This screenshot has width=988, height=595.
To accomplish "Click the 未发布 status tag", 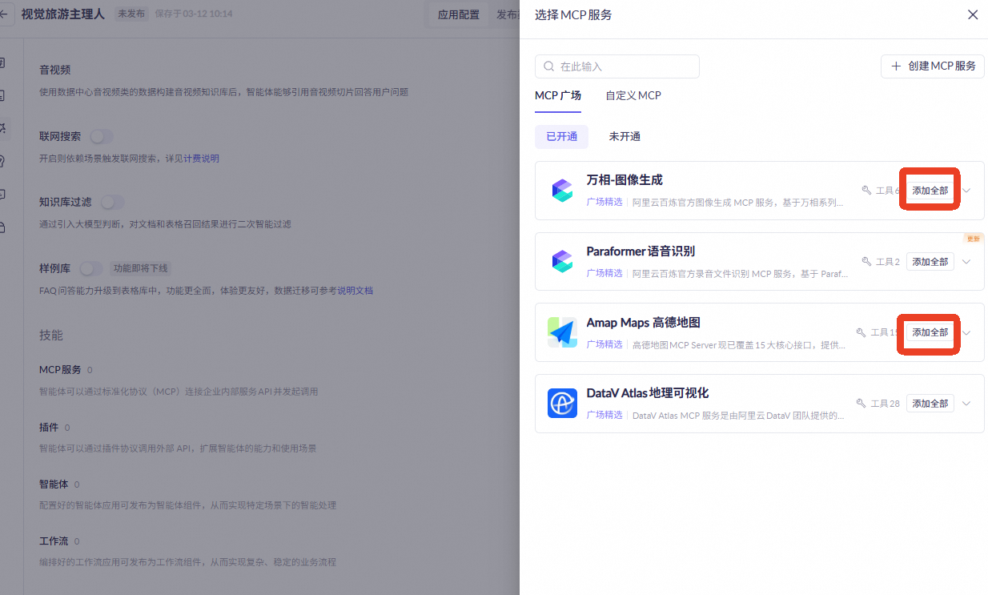I will coord(131,14).
